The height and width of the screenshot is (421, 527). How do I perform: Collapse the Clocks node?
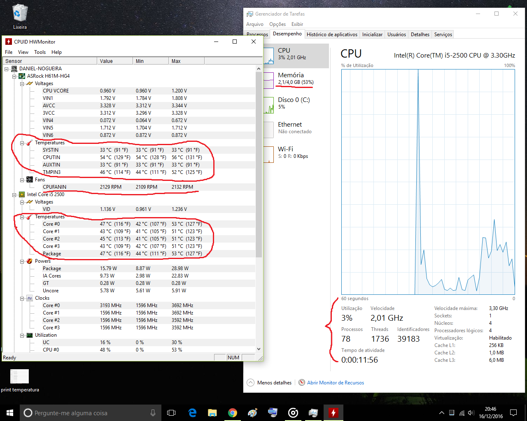pyautogui.click(x=22, y=298)
